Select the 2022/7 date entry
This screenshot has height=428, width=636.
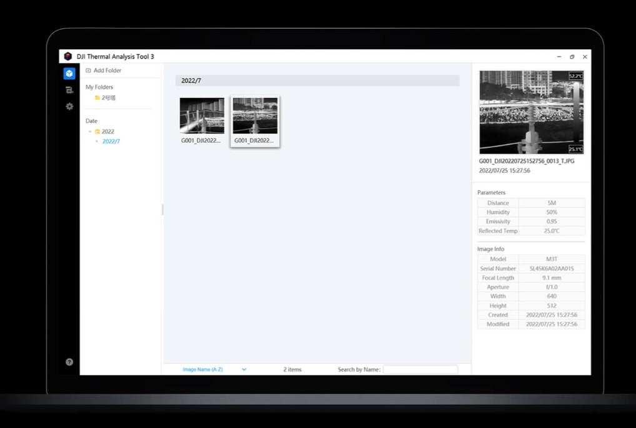(111, 142)
